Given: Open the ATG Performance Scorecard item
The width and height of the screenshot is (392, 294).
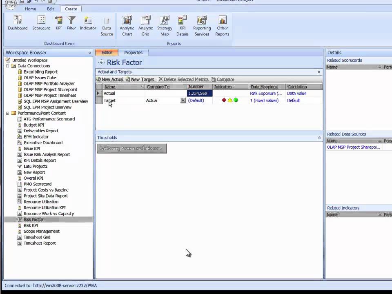Looking at the screenshot, I should pos(49,119).
